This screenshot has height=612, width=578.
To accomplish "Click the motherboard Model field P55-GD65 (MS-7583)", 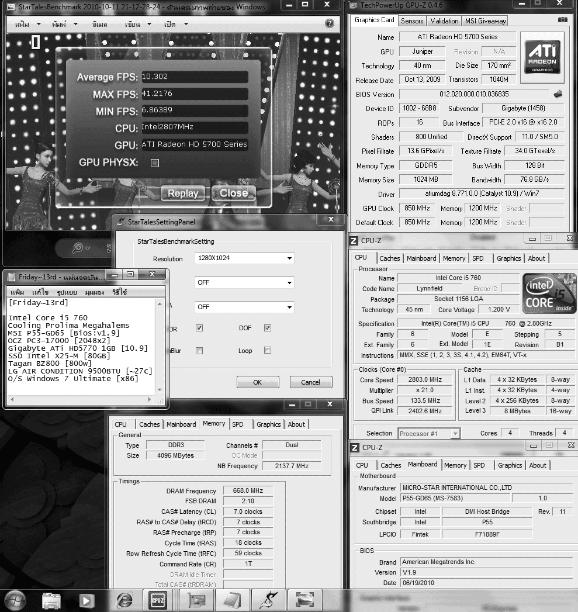I will pos(455,498).
